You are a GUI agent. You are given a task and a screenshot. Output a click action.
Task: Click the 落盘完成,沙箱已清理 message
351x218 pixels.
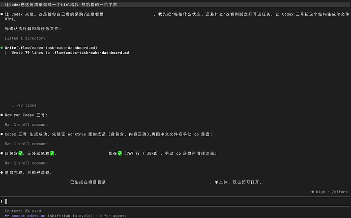28,173
